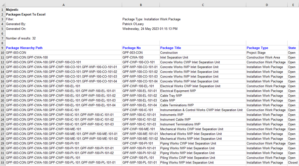Select column A header
299x166 pixels.
tap(64, 5)
